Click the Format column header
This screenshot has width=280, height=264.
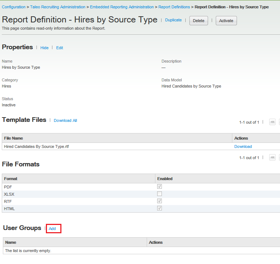coord(11,179)
